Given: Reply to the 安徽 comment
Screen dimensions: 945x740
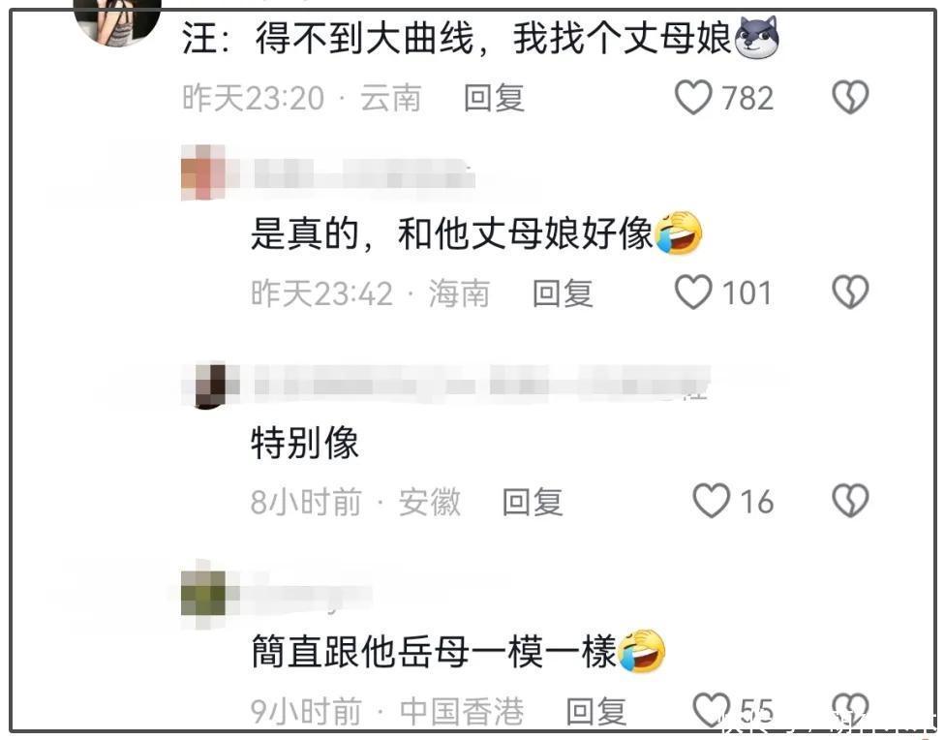Looking at the screenshot, I should [x=533, y=502].
